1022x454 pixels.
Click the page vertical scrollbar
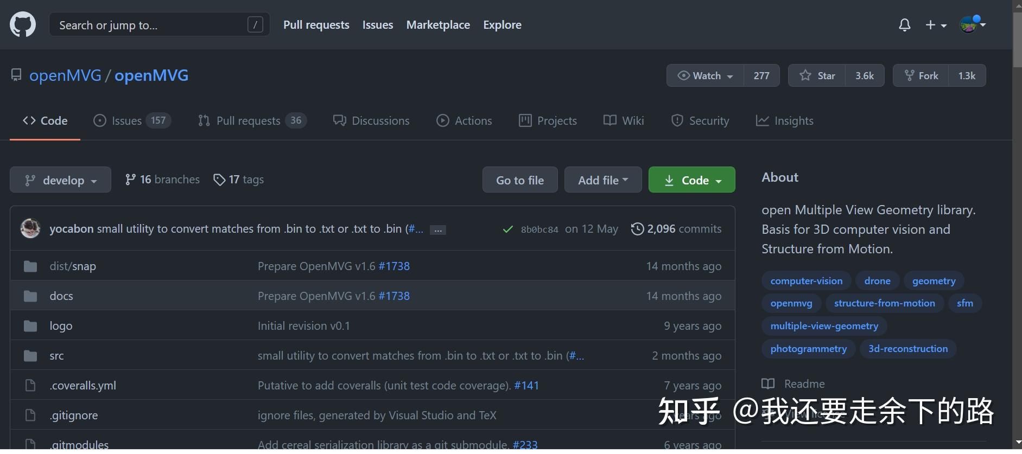(1017, 39)
